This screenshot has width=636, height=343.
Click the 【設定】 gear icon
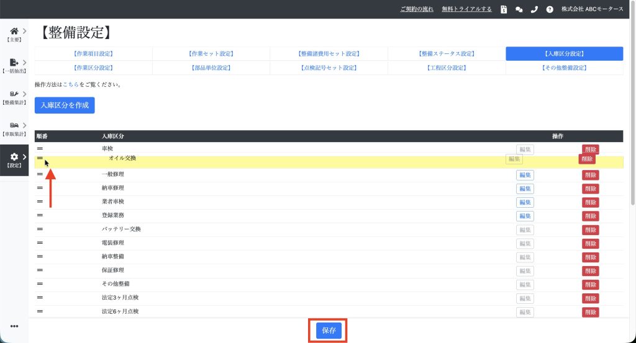[14, 158]
